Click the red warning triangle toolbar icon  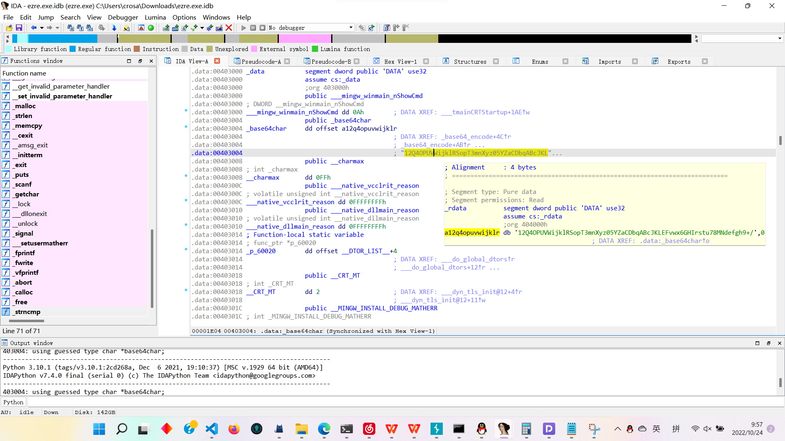click(141, 28)
